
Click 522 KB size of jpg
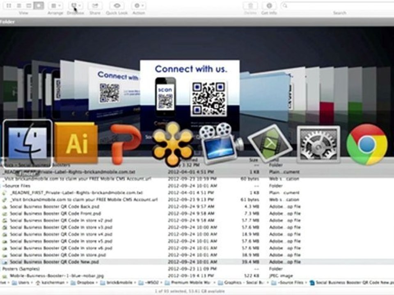[x=251, y=276]
